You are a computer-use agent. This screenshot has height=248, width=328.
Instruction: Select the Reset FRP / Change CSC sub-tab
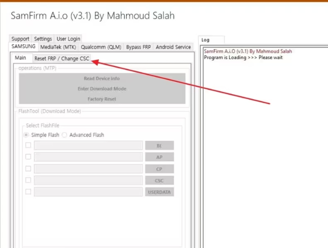[62, 59]
